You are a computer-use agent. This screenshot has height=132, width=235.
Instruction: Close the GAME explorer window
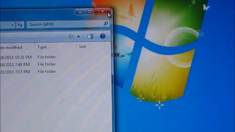[x=102, y=11]
